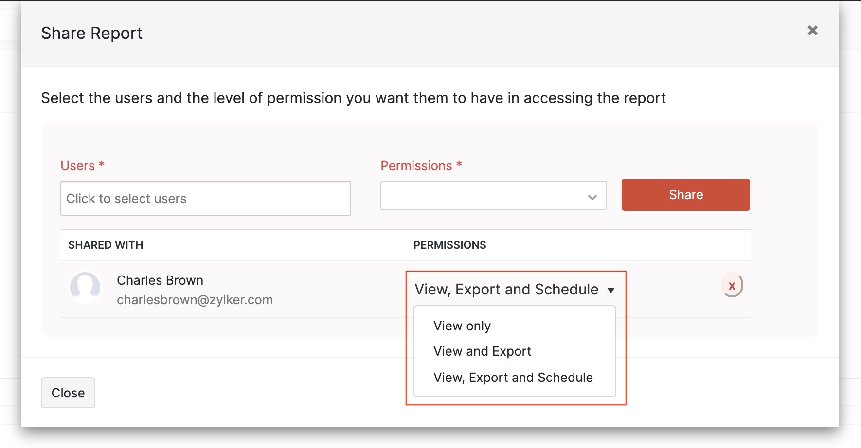861x448 pixels.
Task: Choose View, Export and Schedule from the list
Action: click(513, 377)
